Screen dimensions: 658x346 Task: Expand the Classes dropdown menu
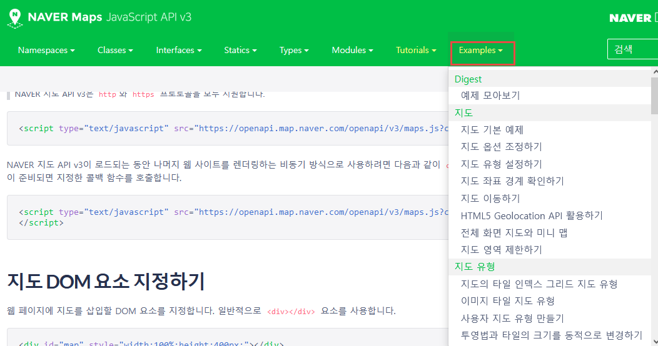pos(115,50)
